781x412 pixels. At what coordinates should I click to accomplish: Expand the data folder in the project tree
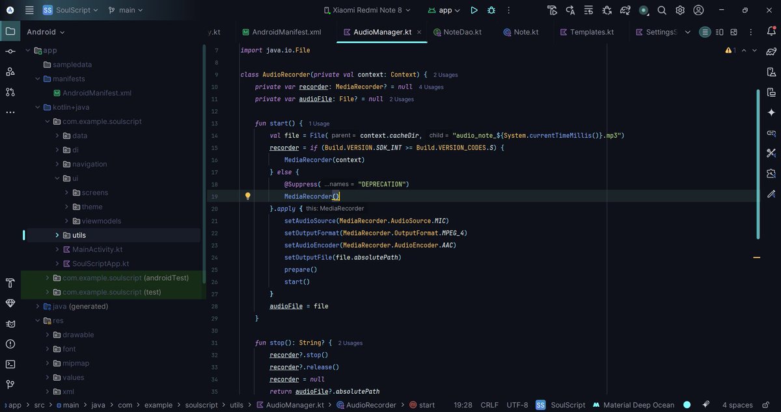[x=57, y=135]
